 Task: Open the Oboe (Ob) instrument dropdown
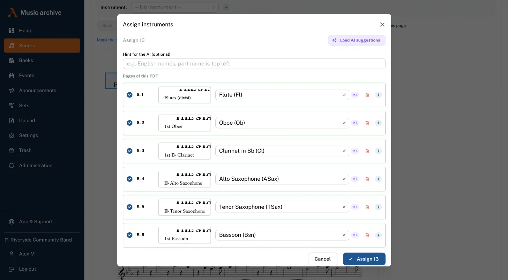tap(282, 123)
